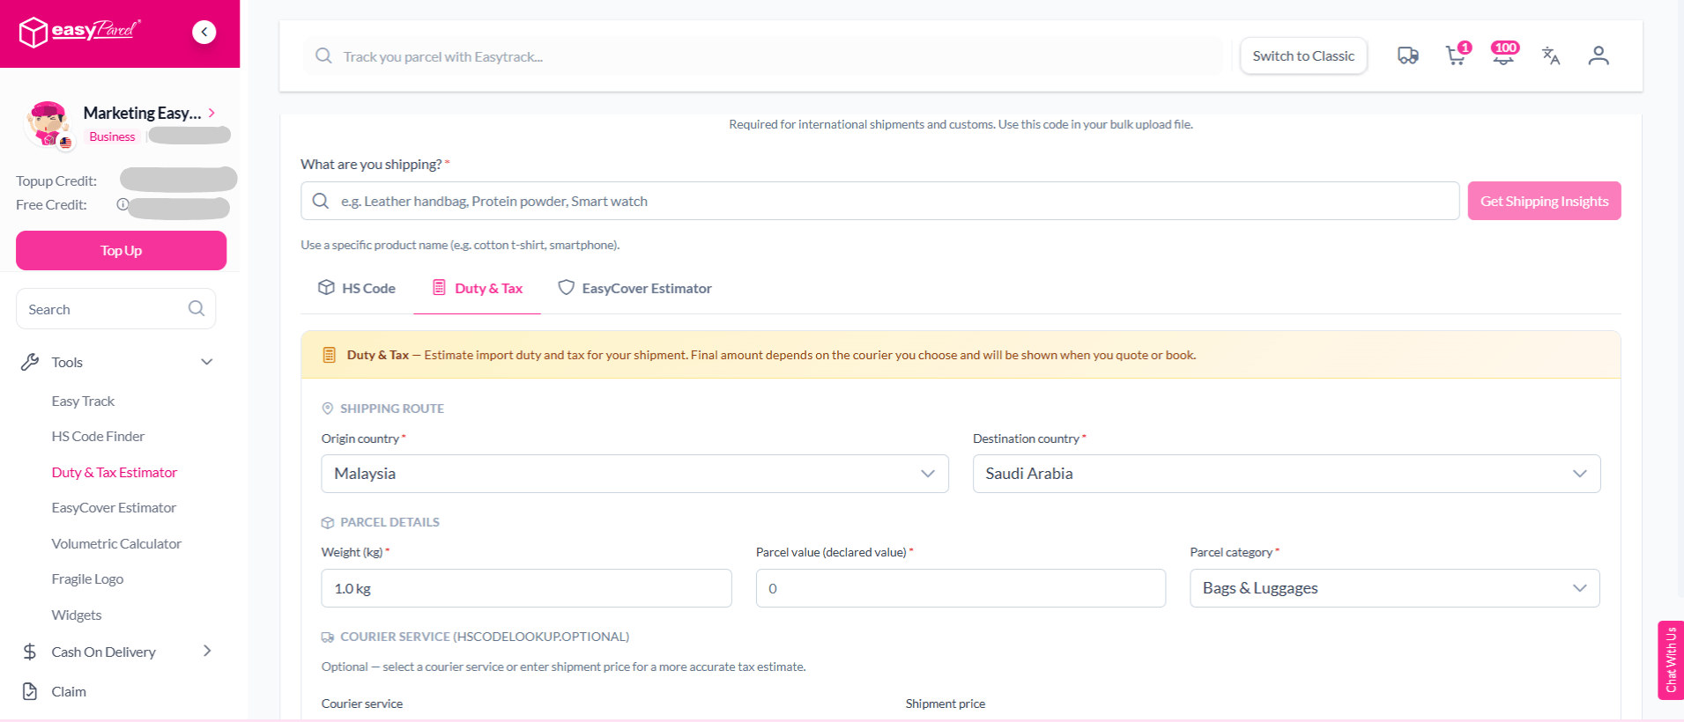Open Easy Track in the sidebar
Image resolution: width=1684 pixels, height=722 pixels.
83,402
